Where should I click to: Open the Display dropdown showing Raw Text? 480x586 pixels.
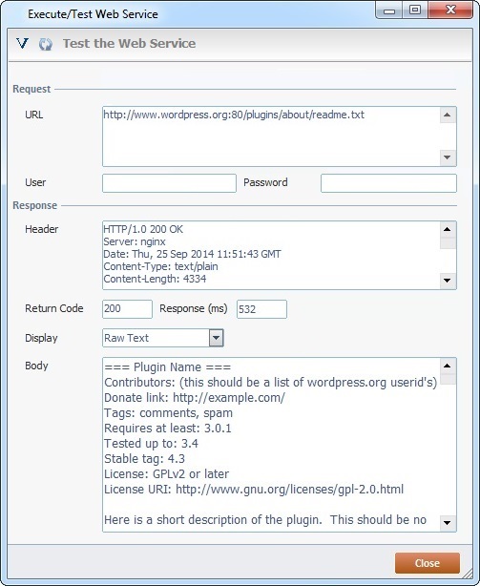click(x=216, y=338)
